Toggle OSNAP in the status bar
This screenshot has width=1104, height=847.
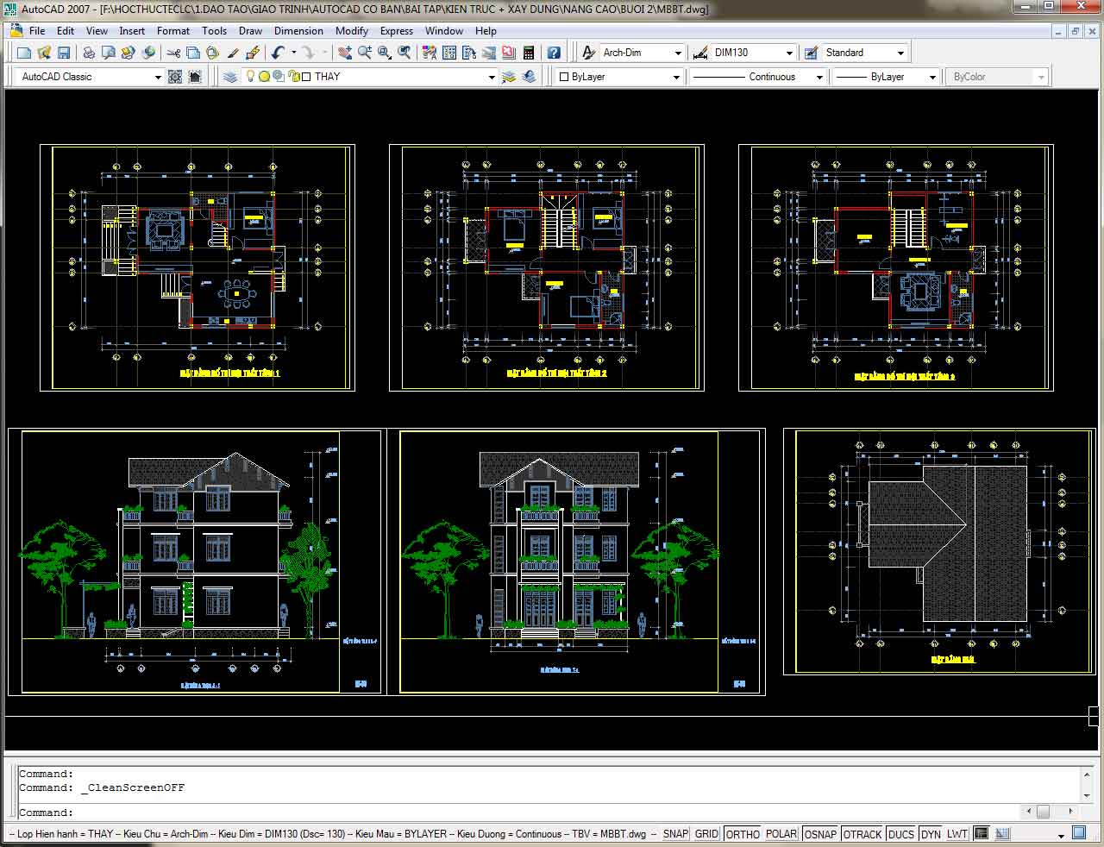click(x=820, y=834)
